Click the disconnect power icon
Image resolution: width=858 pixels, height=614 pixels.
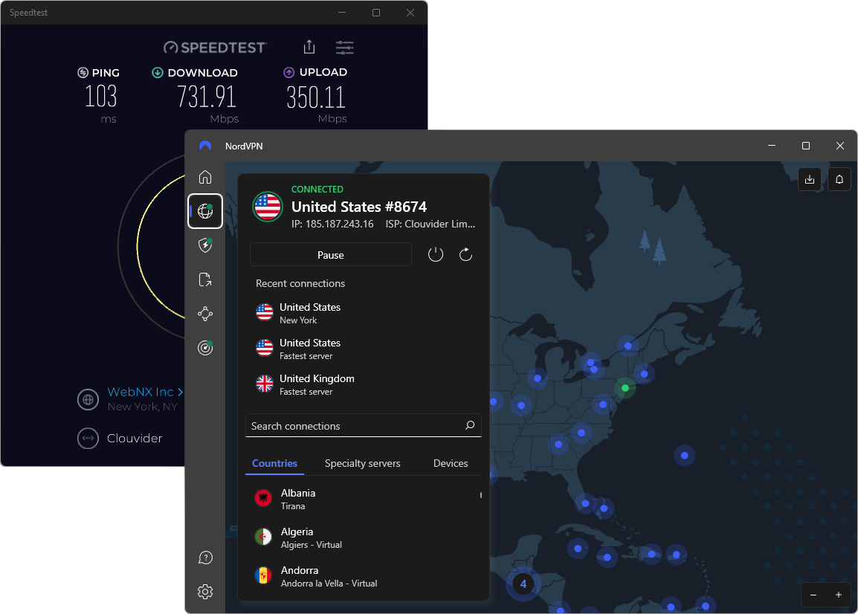(436, 254)
